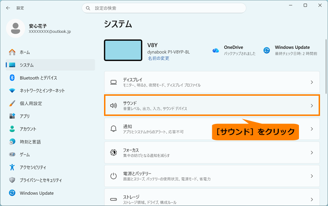Open Windows Update in sidebar
This screenshot has height=206, width=328.
[x=50, y=193]
